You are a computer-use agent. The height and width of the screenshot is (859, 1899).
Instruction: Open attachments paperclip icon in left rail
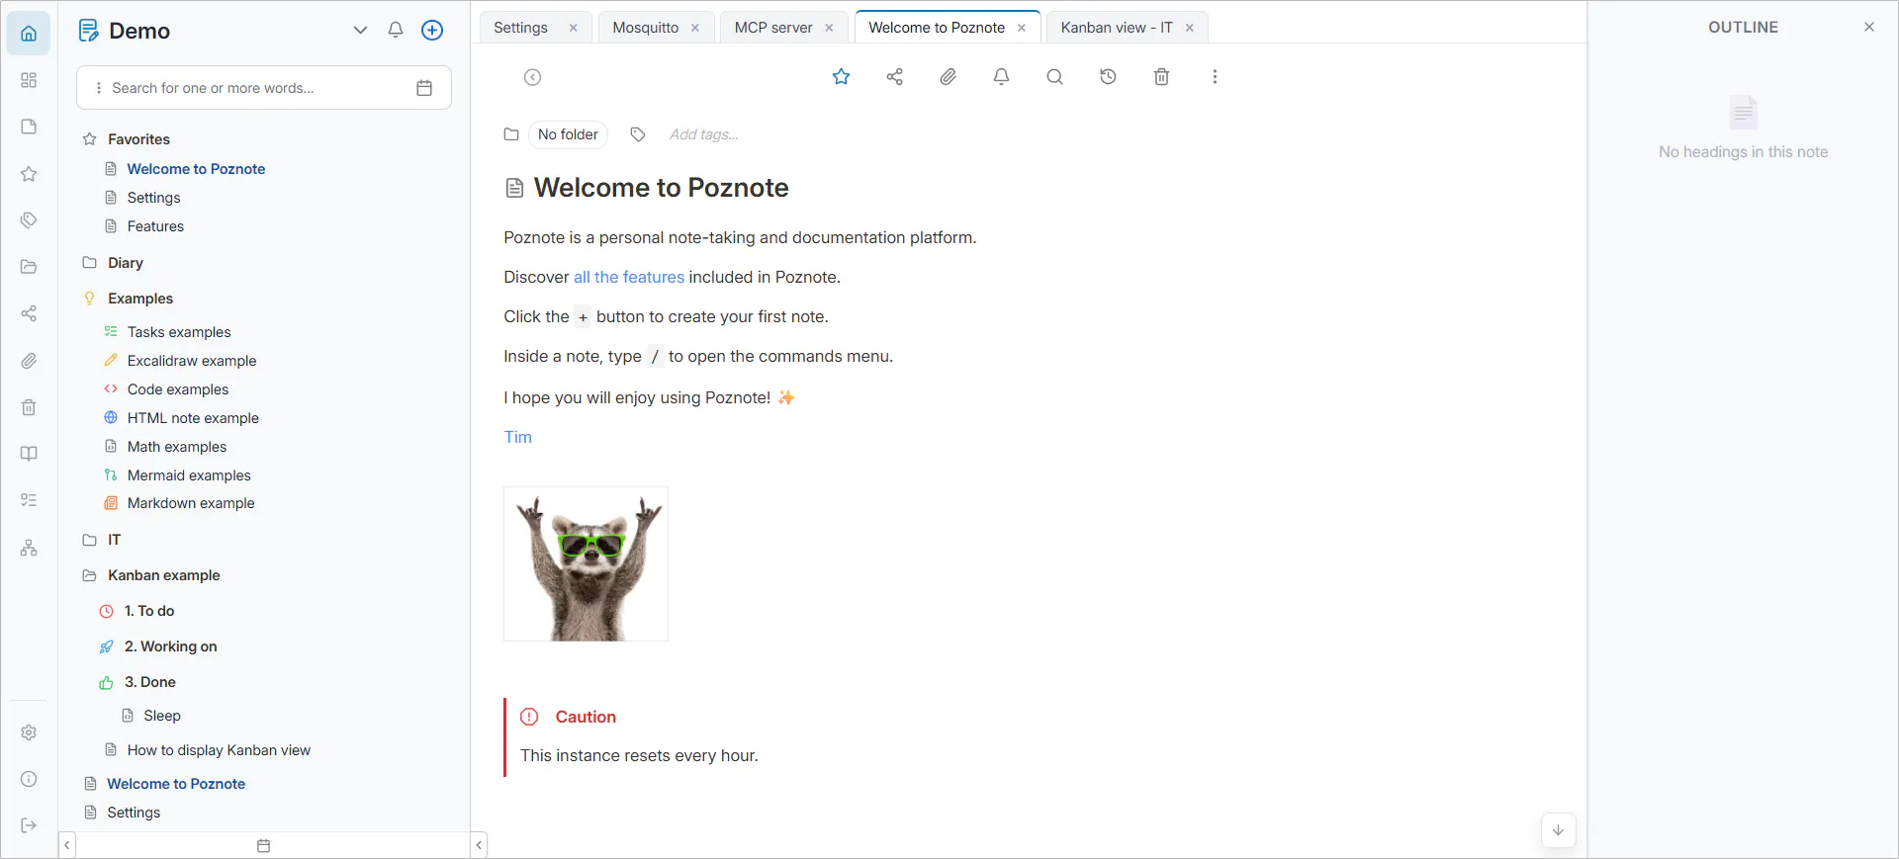coord(29,361)
